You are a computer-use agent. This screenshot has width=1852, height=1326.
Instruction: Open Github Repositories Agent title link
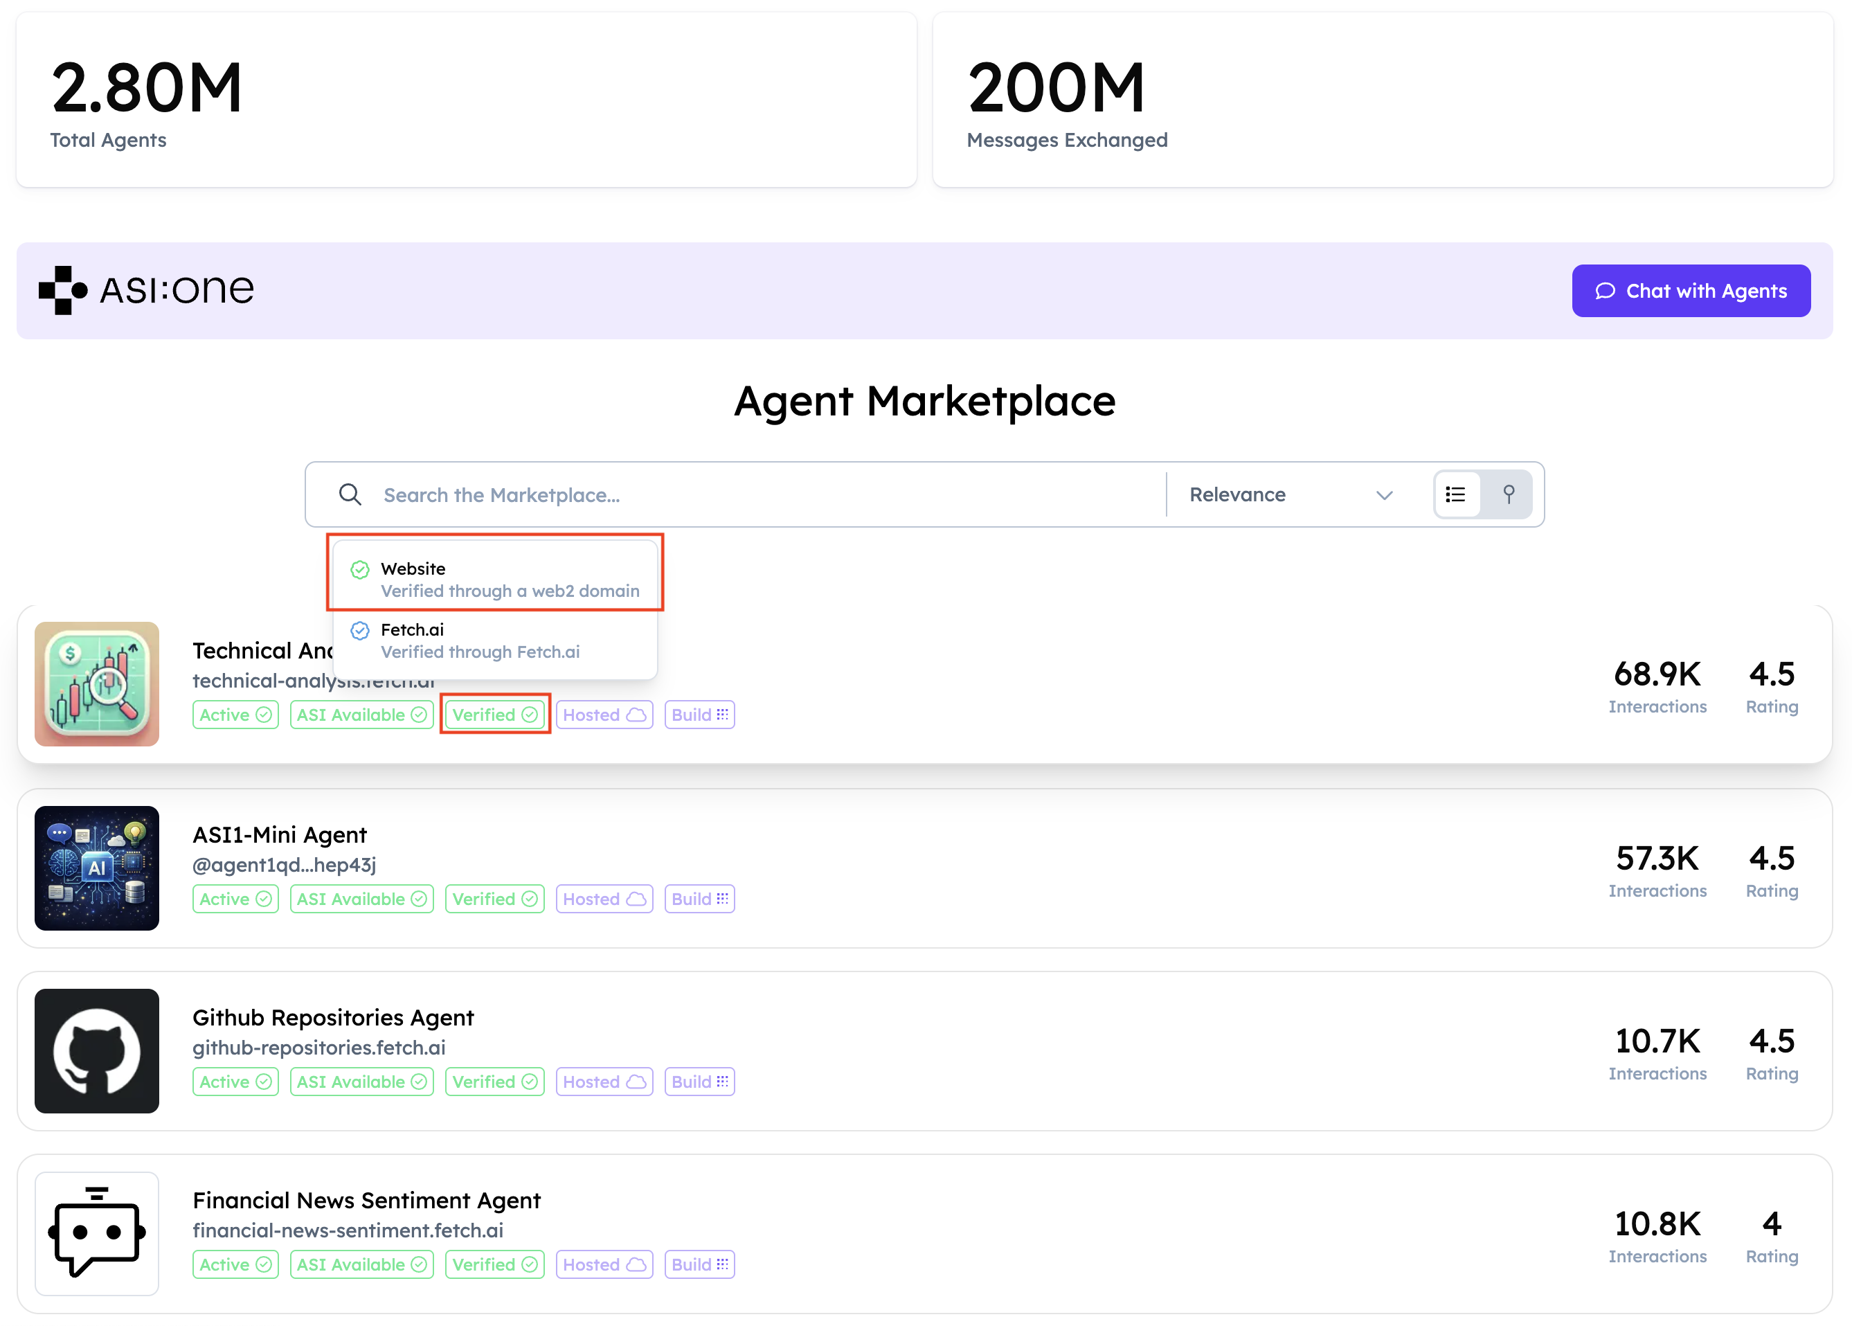click(x=333, y=1017)
